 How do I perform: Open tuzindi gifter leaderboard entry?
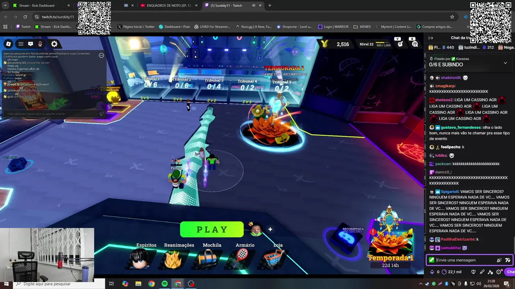pos(476,47)
